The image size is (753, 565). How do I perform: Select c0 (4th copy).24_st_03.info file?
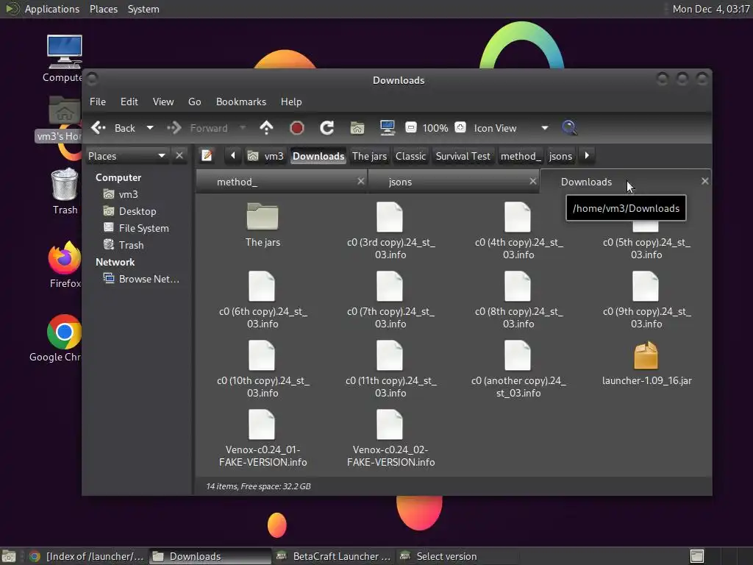[x=518, y=217]
